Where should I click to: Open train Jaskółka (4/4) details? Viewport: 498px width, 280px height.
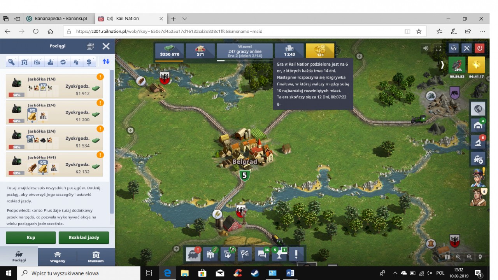pyautogui.click(x=54, y=164)
